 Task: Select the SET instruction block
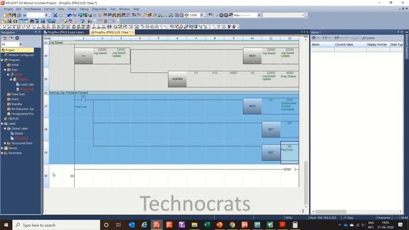271,129
